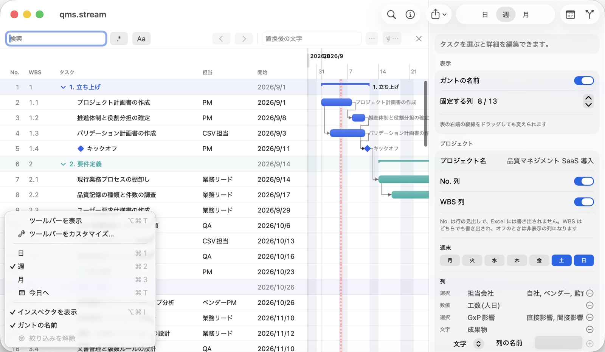
Task: Open replace options ellipsis button
Action: 372,39
